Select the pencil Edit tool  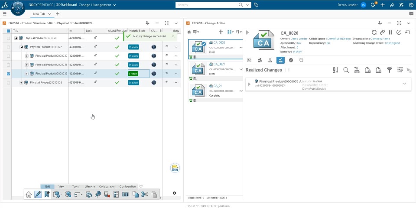(x=38, y=195)
